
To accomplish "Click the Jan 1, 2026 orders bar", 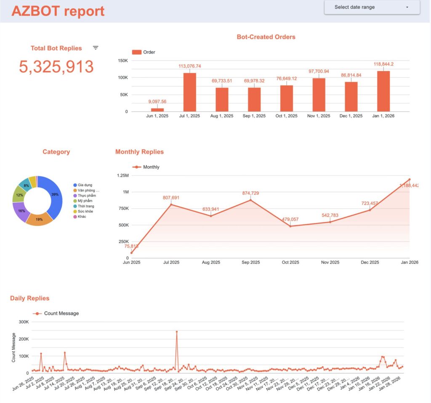I will click(x=383, y=91).
